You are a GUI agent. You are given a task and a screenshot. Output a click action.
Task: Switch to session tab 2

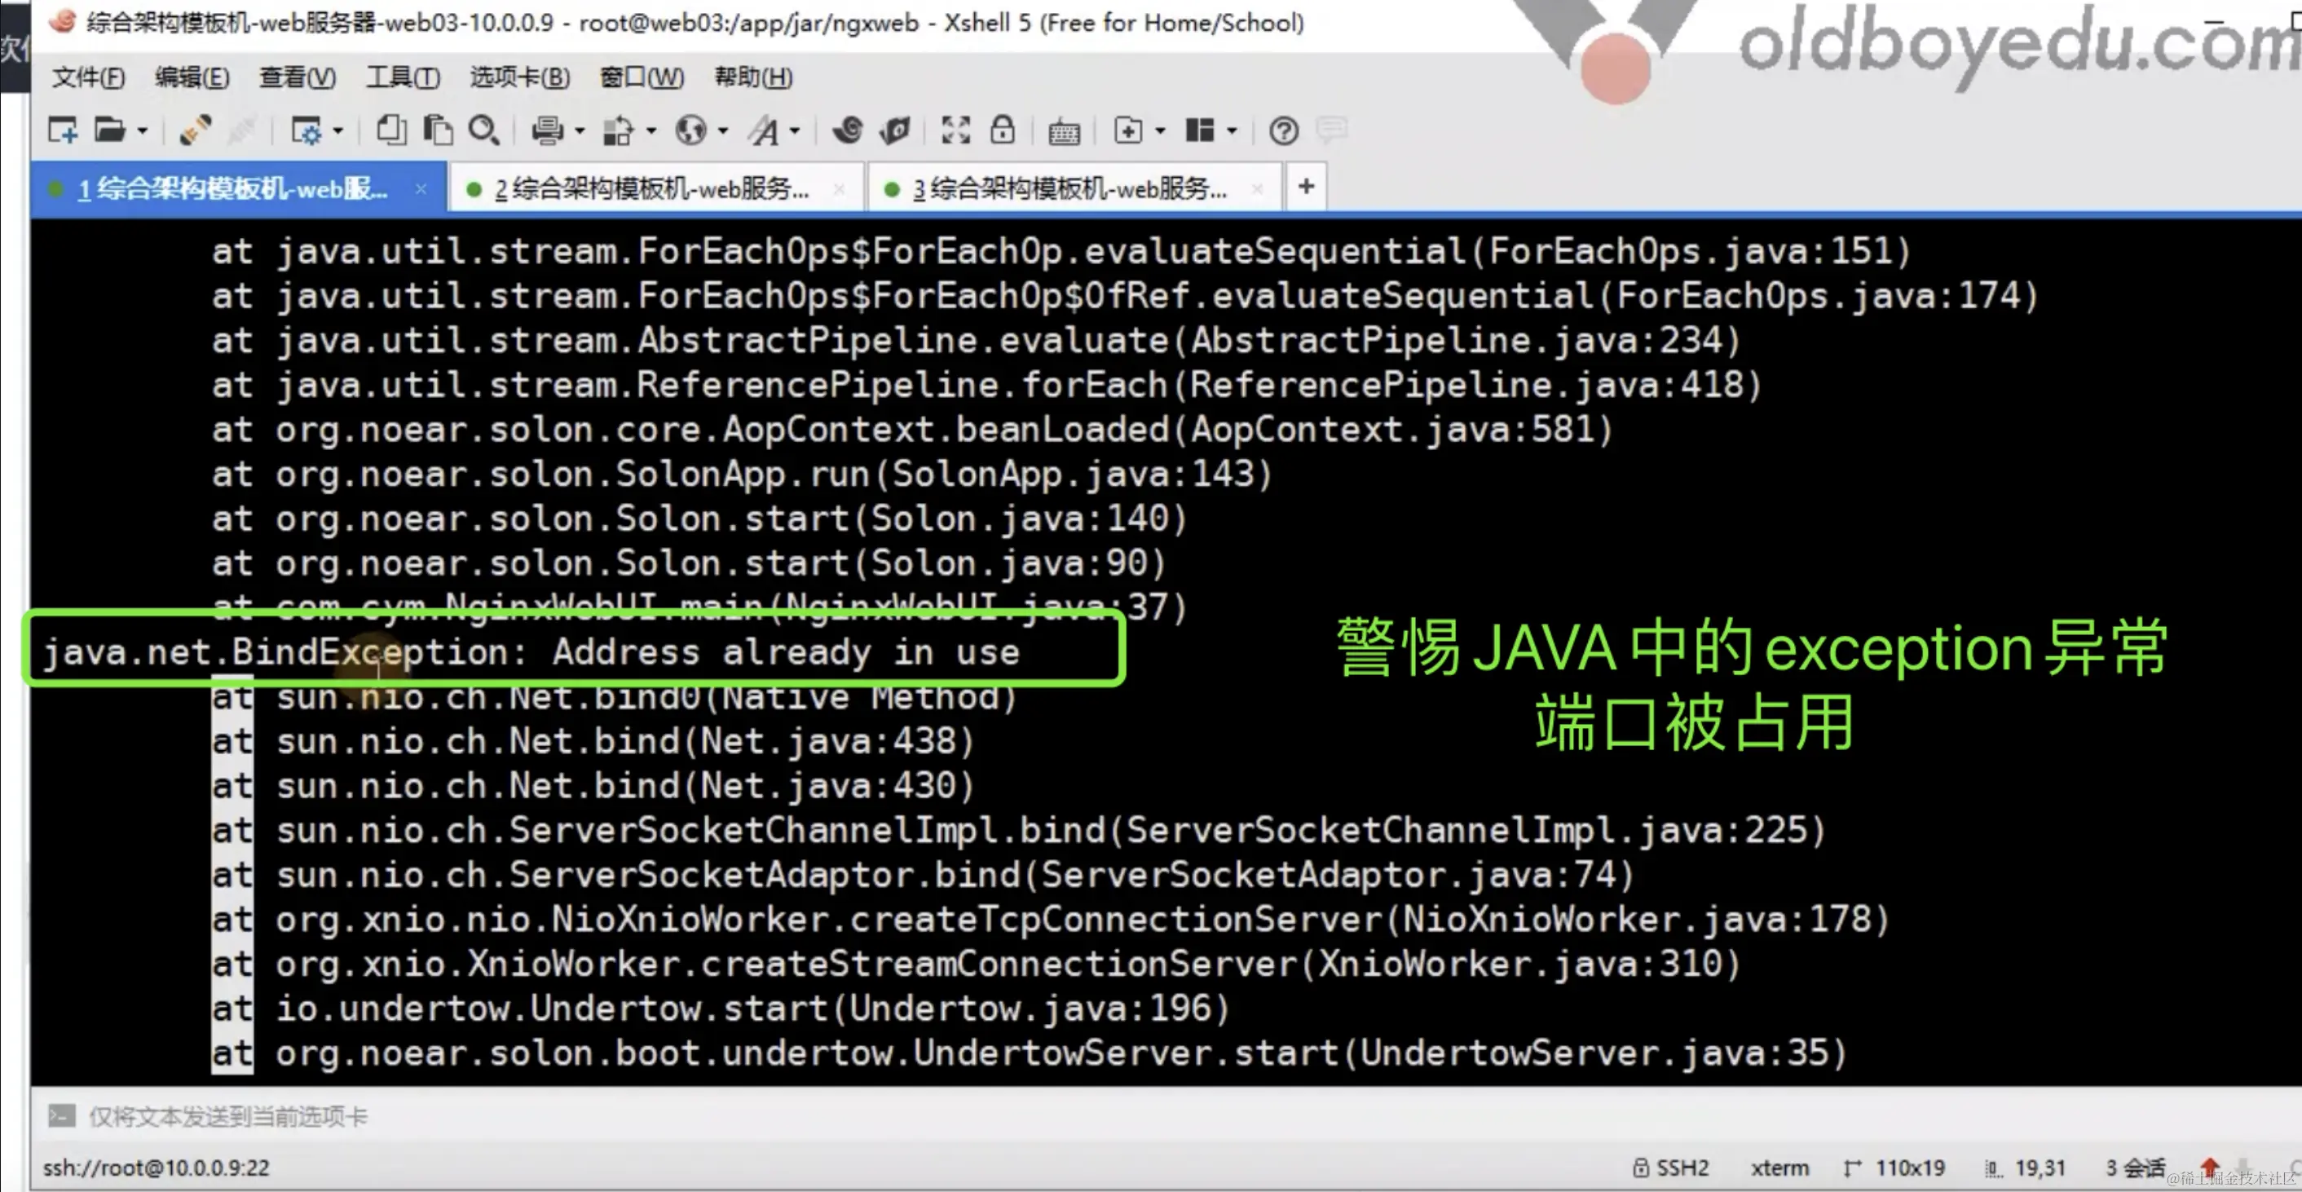pos(650,188)
